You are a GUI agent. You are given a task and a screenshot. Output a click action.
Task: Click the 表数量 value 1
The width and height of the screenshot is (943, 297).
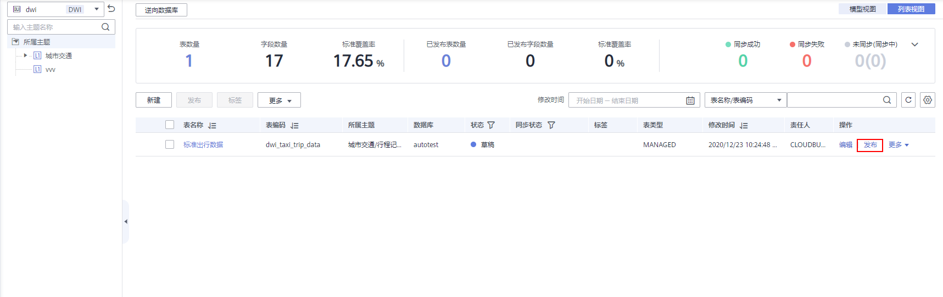[x=189, y=61]
